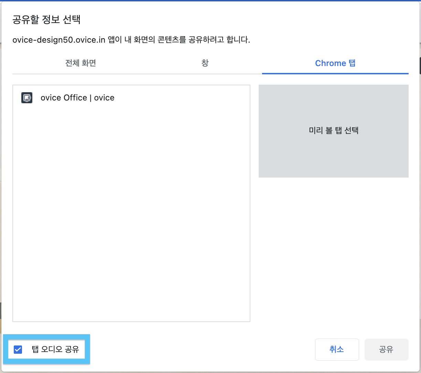The width and height of the screenshot is (421, 373).
Task: Click the word 'ovice' after the vertical bar
Action: point(104,98)
